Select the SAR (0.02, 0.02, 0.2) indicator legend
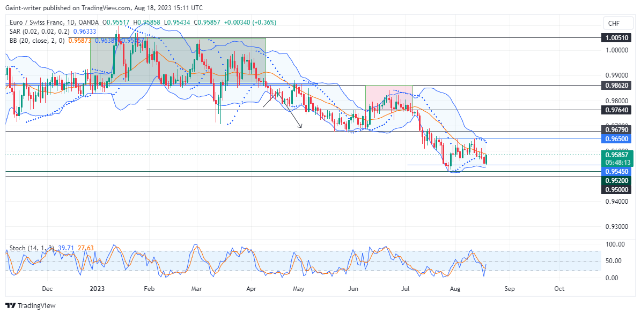Screen dimensions: 641x315 coord(39,32)
